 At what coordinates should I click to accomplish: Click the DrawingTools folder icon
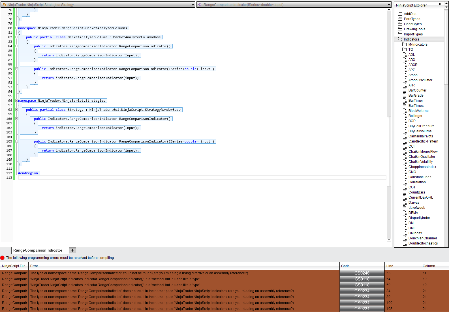[x=400, y=29]
